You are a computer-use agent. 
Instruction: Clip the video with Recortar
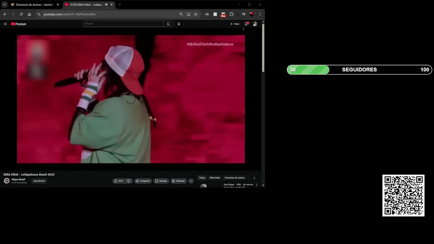(179, 181)
